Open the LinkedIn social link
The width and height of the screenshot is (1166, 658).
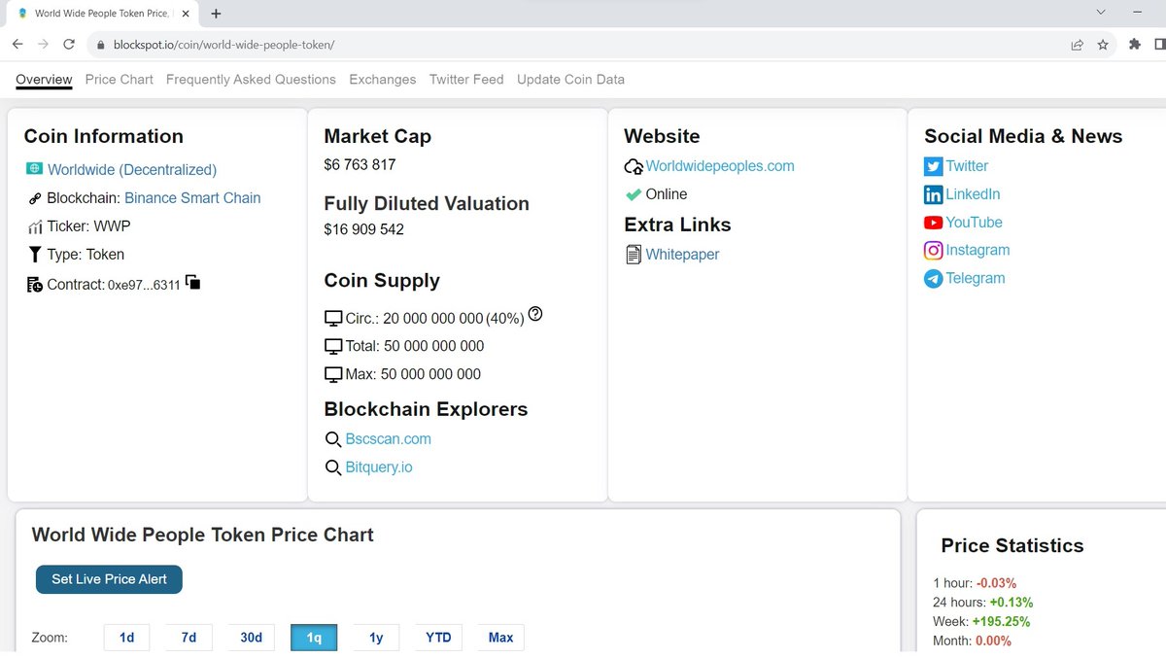pyautogui.click(x=973, y=194)
